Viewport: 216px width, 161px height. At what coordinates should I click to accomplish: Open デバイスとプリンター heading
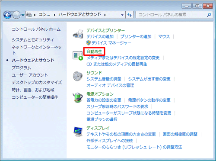point(105,30)
